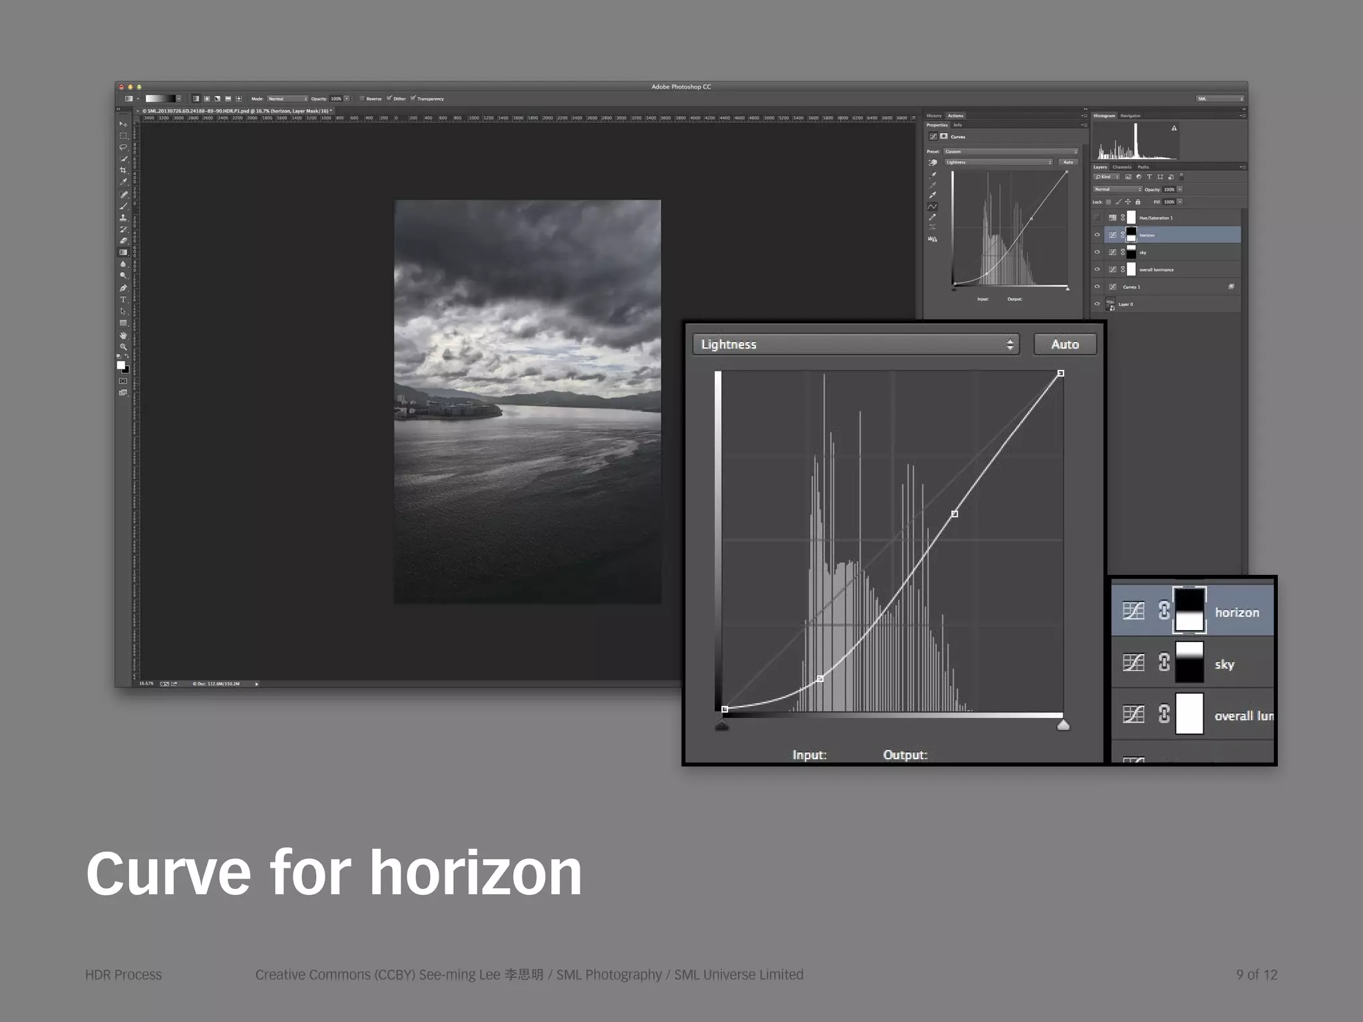Open the gradient Mode dropdown
The height and width of the screenshot is (1022, 1363).
(x=288, y=98)
